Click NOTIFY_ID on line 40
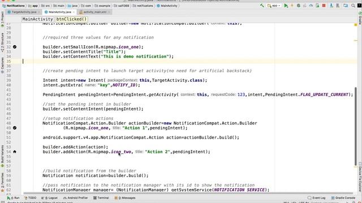This screenshot has height=203, width=362. (124, 85)
